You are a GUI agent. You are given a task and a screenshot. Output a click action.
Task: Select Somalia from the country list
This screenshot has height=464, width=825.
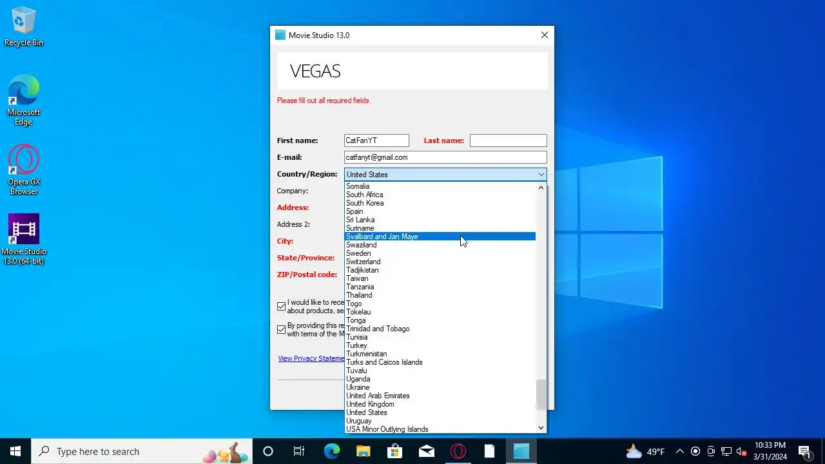pyautogui.click(x=440, y=186)
